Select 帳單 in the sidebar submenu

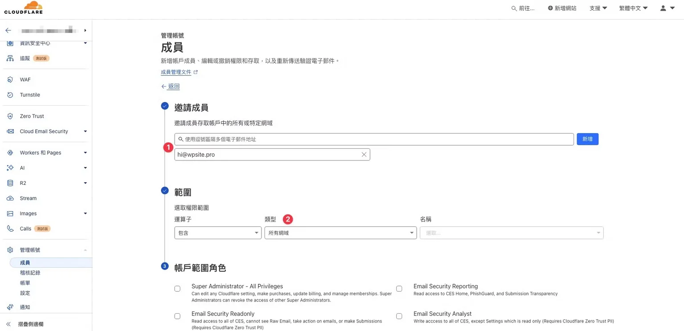tap(25, 283)
